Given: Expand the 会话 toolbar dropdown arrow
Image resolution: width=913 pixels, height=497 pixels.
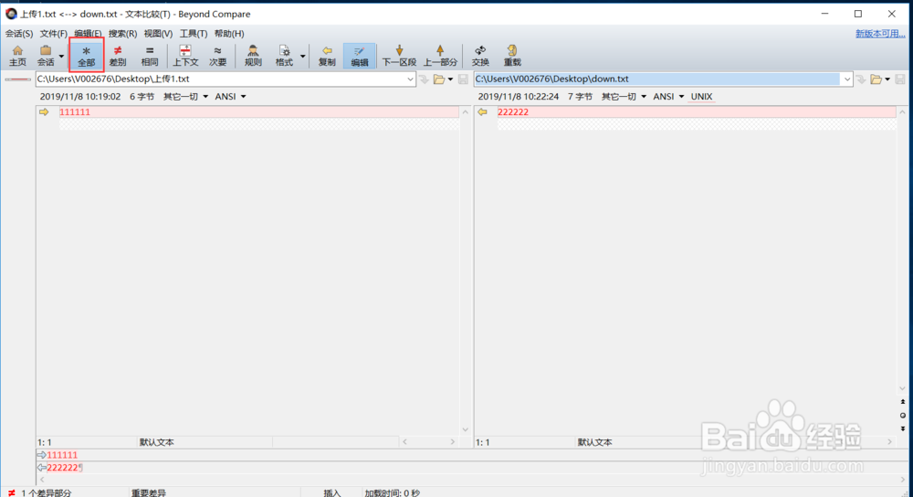Looking at the screenshot, I should [61, 57].
